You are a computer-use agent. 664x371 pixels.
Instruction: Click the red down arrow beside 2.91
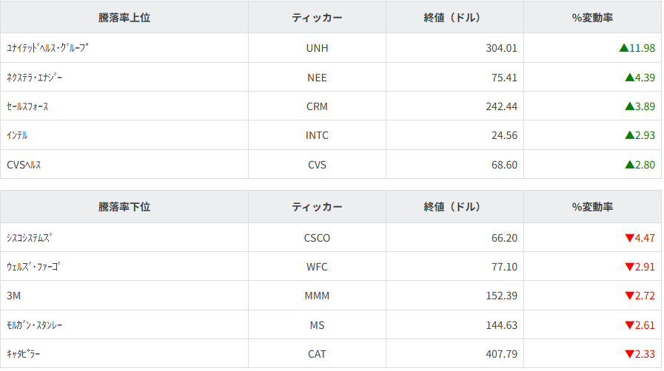pos(629,267)
